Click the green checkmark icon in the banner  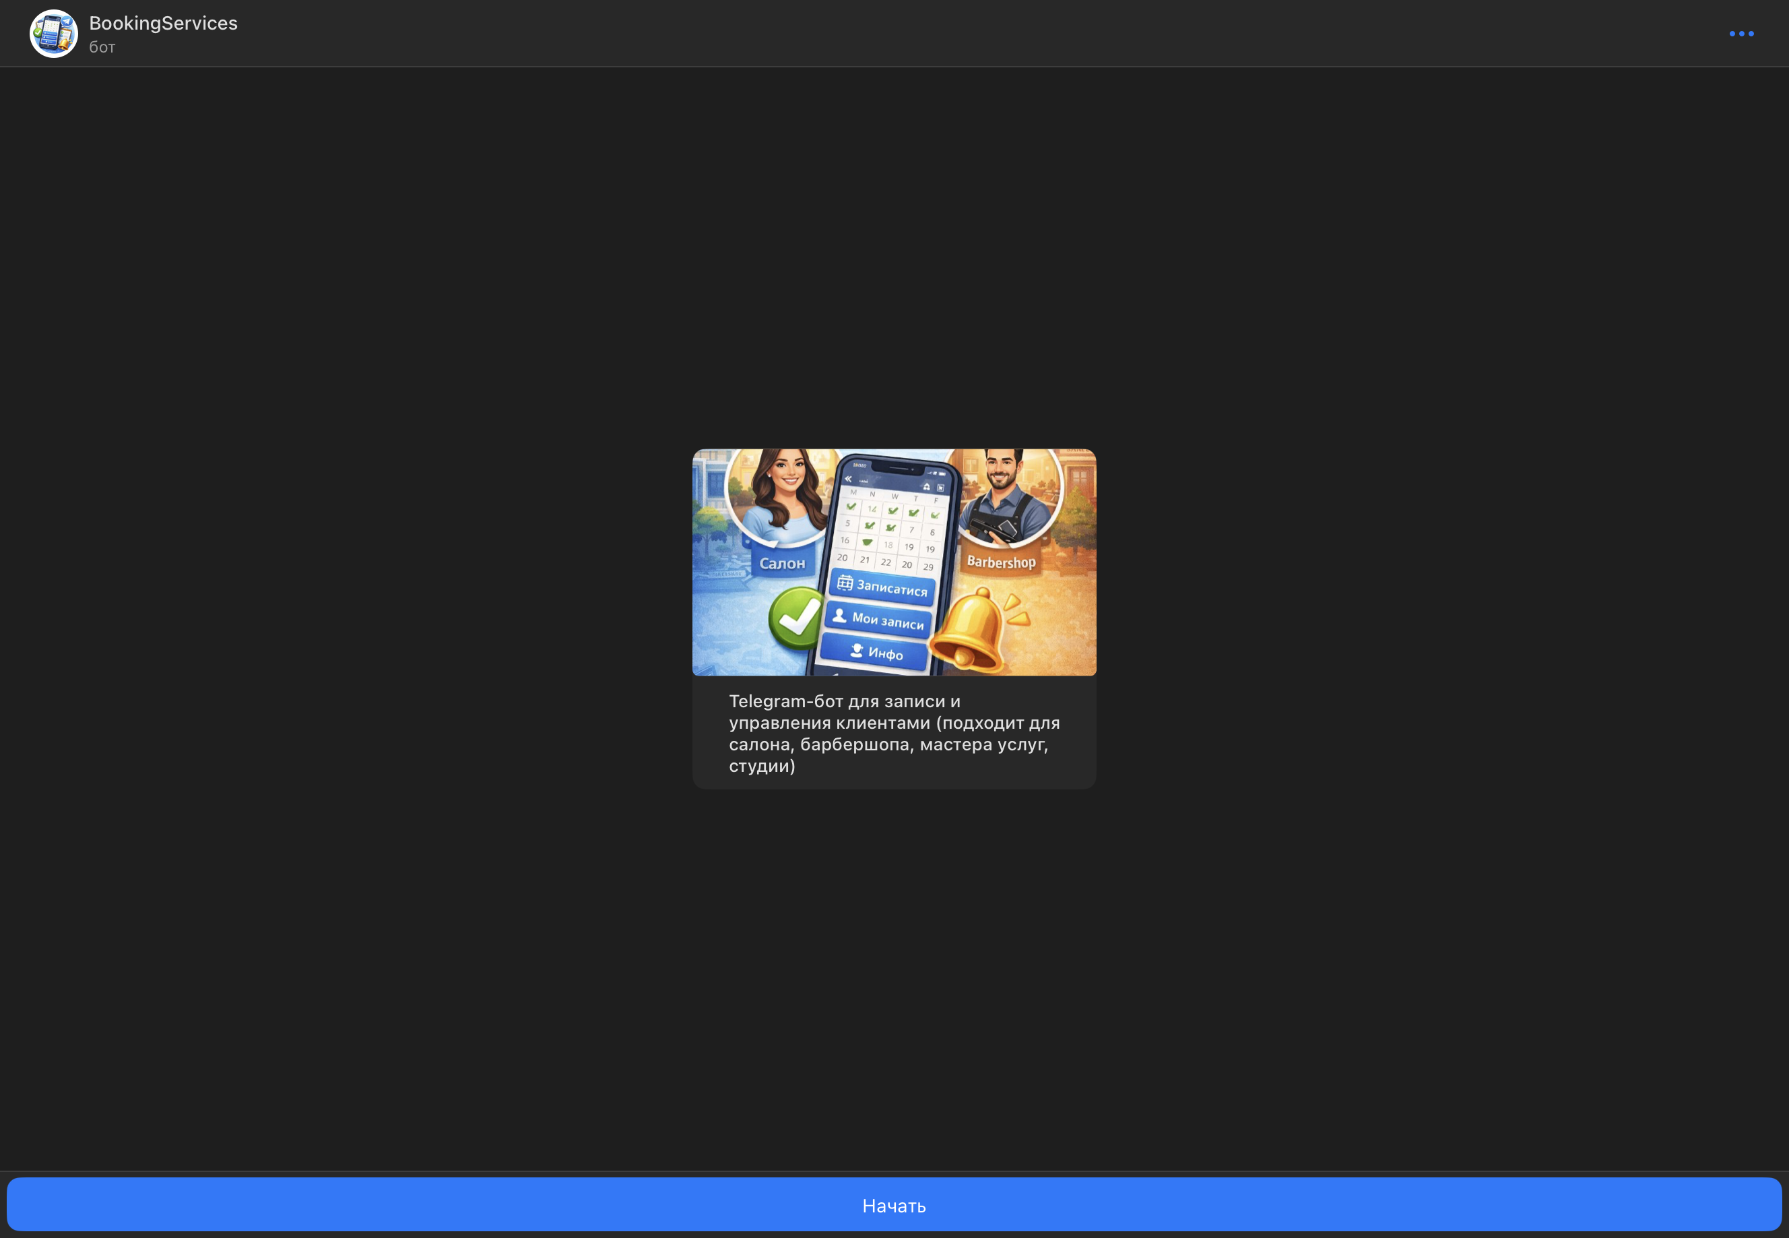(x=796, y=618)
